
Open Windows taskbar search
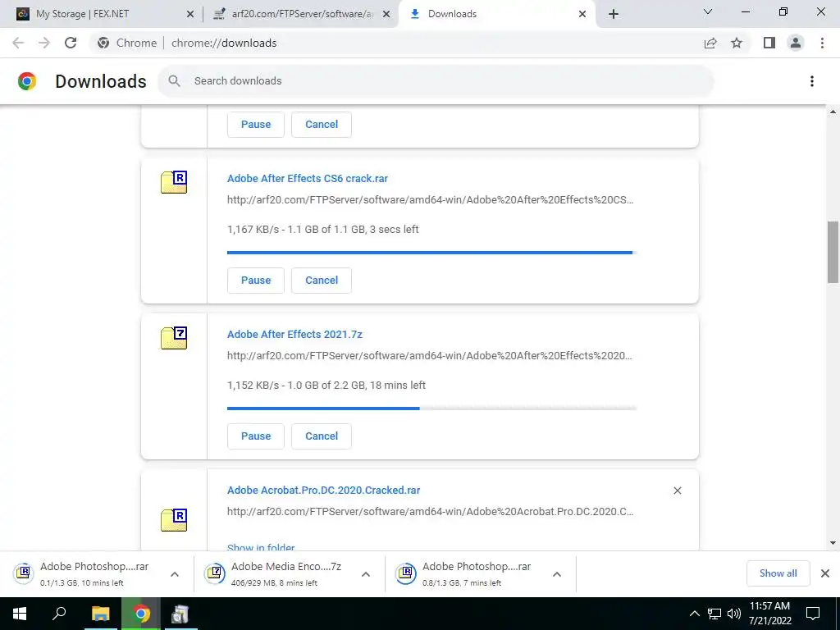coord(59,614)
